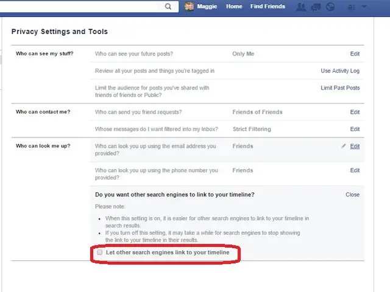390x292 pixels.
Task: Edit who can send friend requests
Action: 355,113
